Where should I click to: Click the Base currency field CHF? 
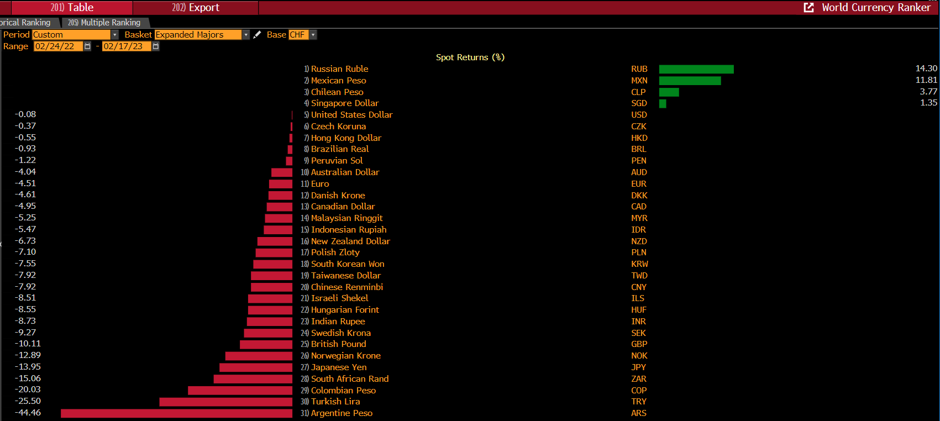click(298, 35)
